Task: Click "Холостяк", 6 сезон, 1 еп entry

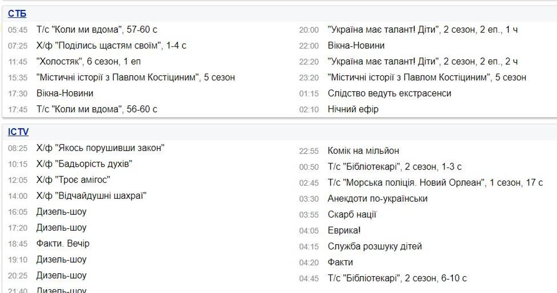Action: (x=88, y=61)
